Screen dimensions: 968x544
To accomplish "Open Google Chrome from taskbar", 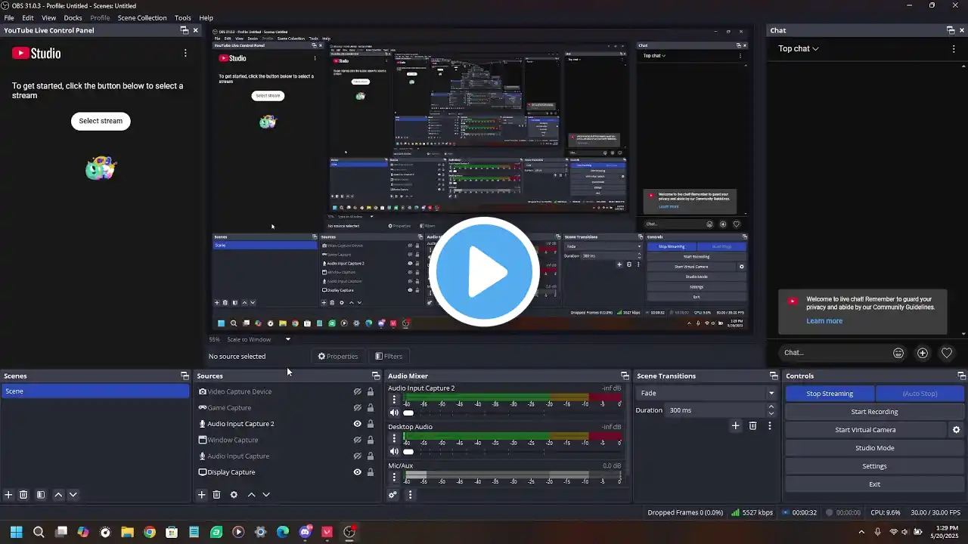I will (x=150, y=532).
